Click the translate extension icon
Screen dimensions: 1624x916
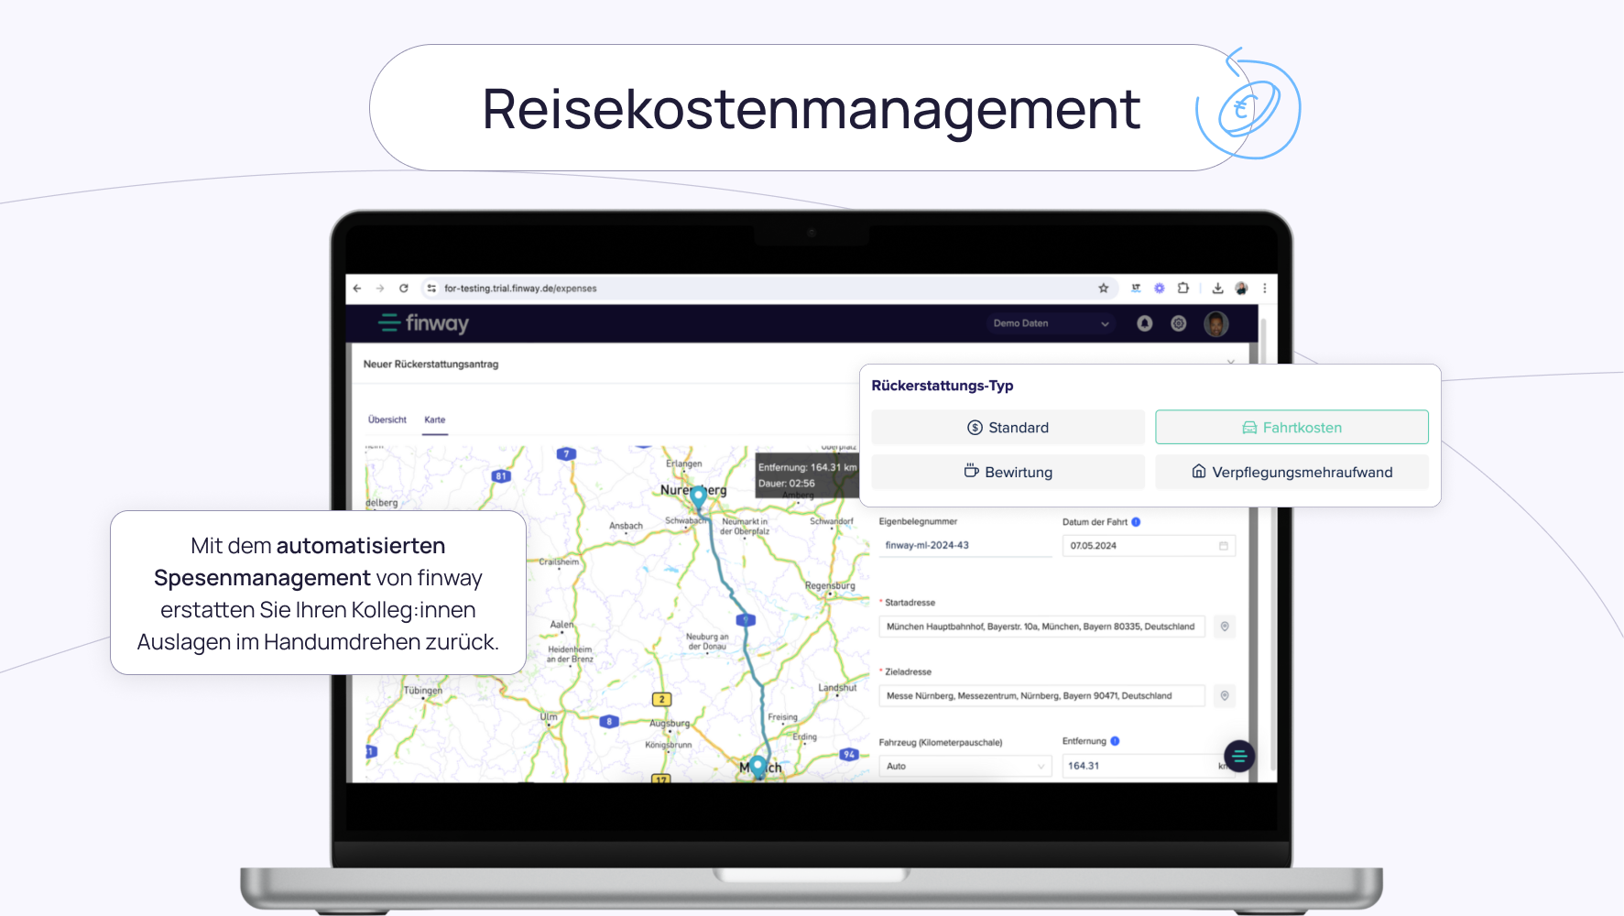tap(1136, 289)
